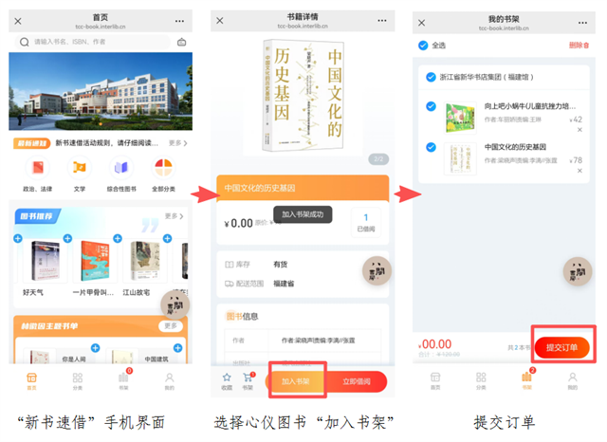Expand 更多 in the 林徽因主题书单 section
The image size is (607, 442).
pos(170,325)
